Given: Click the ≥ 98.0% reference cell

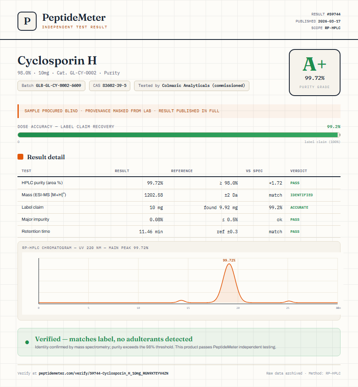Looking at the screenshot, I should coord(229,183).
